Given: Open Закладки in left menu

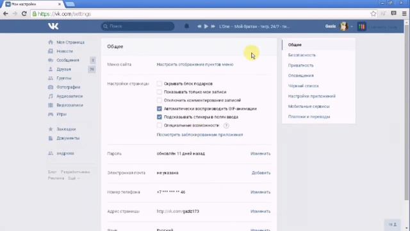Looking at the screenshot, I should pos(66,129).
